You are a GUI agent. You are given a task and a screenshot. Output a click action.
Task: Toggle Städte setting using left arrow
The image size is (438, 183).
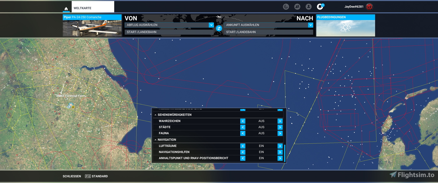click(x=243, y=127)
